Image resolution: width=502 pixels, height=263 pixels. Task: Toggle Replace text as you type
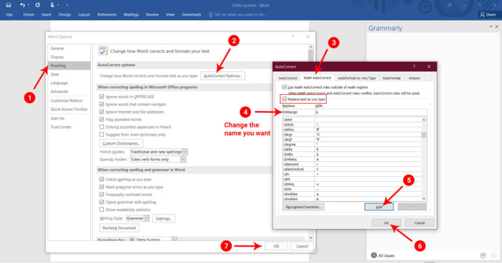click(284, 99)
